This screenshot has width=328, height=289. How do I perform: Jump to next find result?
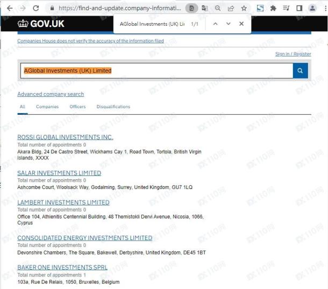coord(228,24)
